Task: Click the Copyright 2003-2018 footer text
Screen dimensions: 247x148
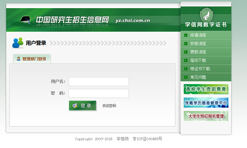Action: (x=94, y=139)
